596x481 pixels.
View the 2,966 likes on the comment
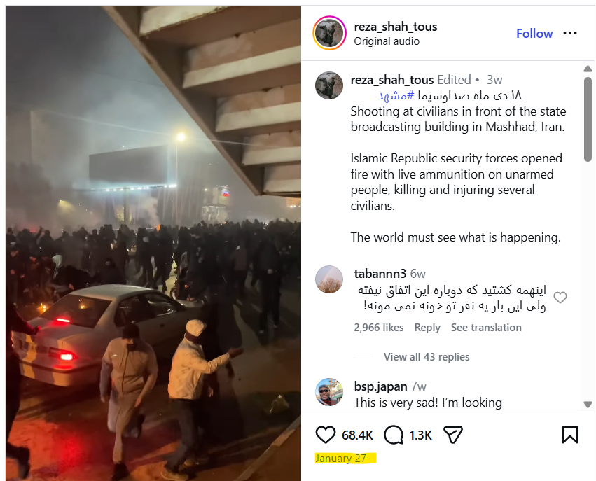[379, 328]
